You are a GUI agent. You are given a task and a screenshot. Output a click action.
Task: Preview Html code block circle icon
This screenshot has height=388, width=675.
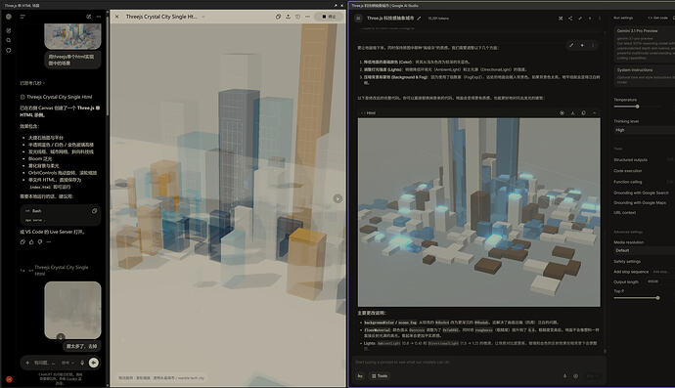pyautogui.click(x=562, y=113)
